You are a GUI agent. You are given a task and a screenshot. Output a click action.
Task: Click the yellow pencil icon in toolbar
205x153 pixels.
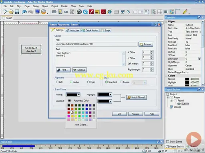pos(185,12)
